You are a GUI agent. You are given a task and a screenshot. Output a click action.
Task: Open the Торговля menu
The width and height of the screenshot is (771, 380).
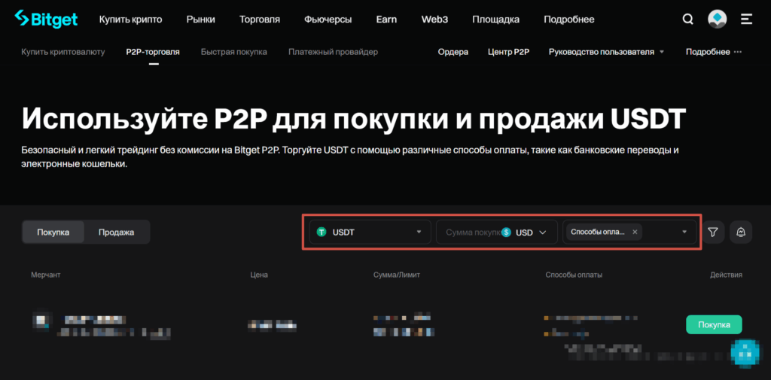[x=260, y=20]
